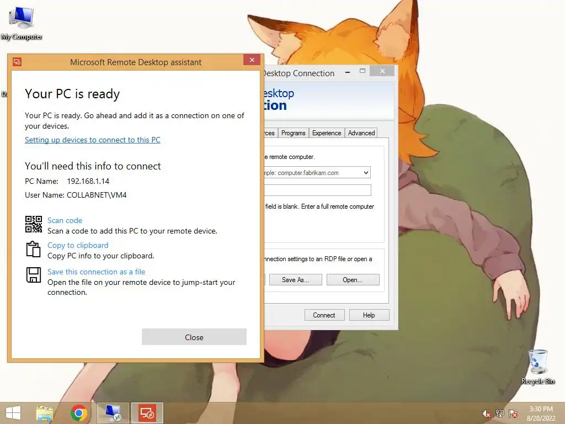Screen dimensions: 565x424
Task: Expand the remote computer name dropdown
Action: 366,173
